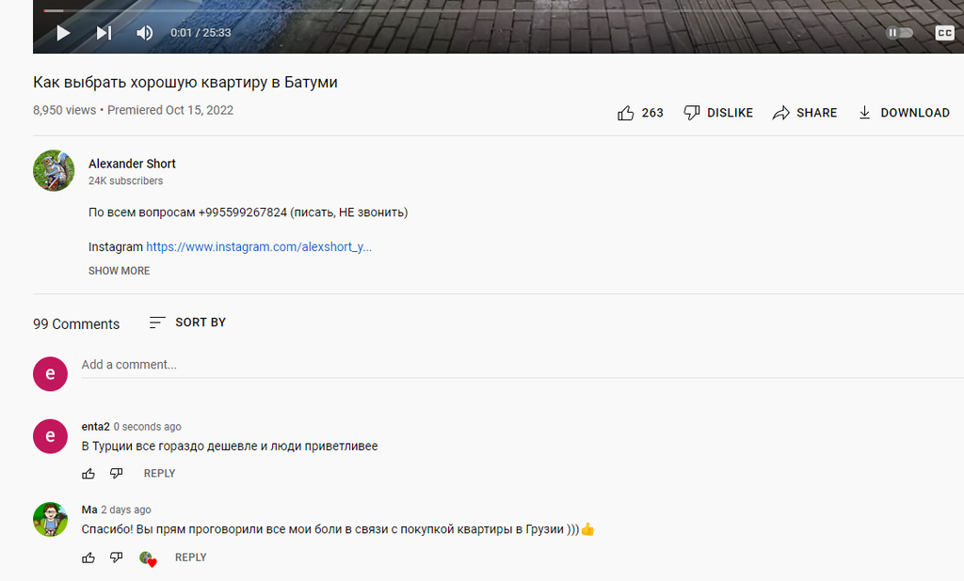Viewport: 964px width, 581px height.
Task: Open the Instagram link in description
Action: 259,247
